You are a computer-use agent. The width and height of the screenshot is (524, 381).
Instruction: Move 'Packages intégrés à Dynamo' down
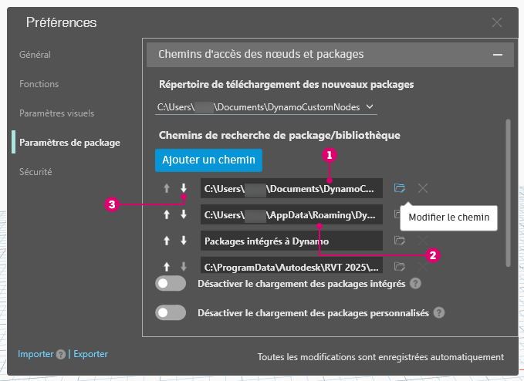(x=184, y=241)
